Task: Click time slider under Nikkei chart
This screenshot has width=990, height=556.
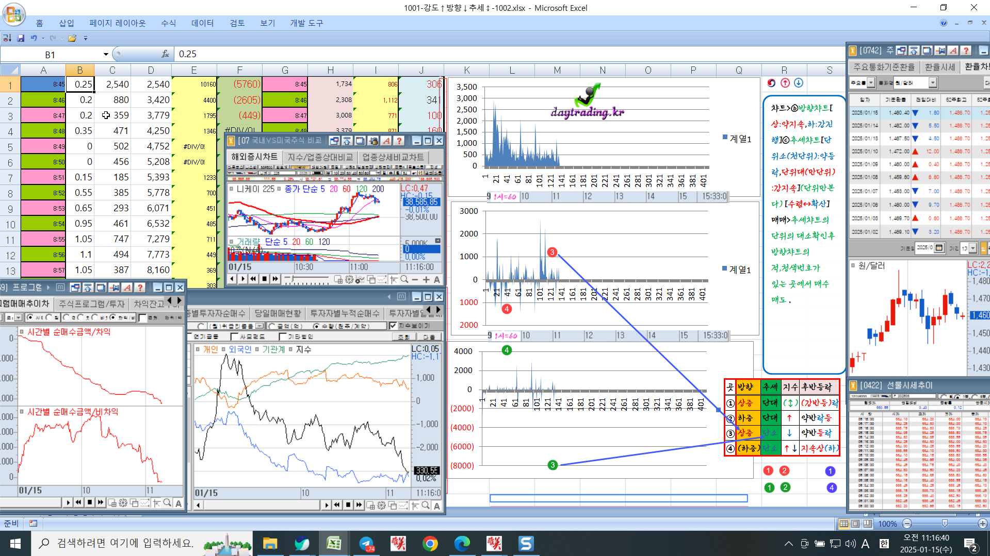Action: [293, 279]
